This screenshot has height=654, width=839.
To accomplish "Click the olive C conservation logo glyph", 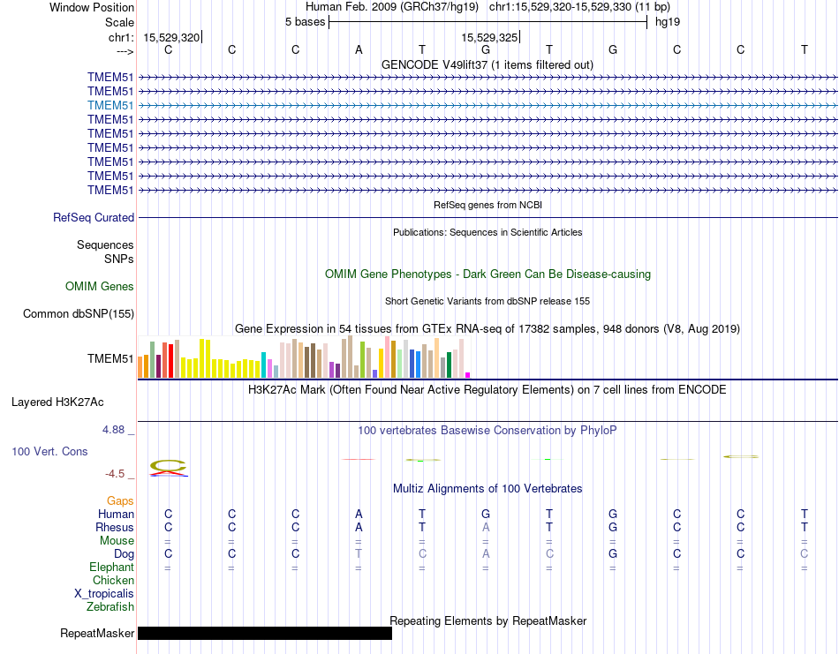I will coord(168,466).
